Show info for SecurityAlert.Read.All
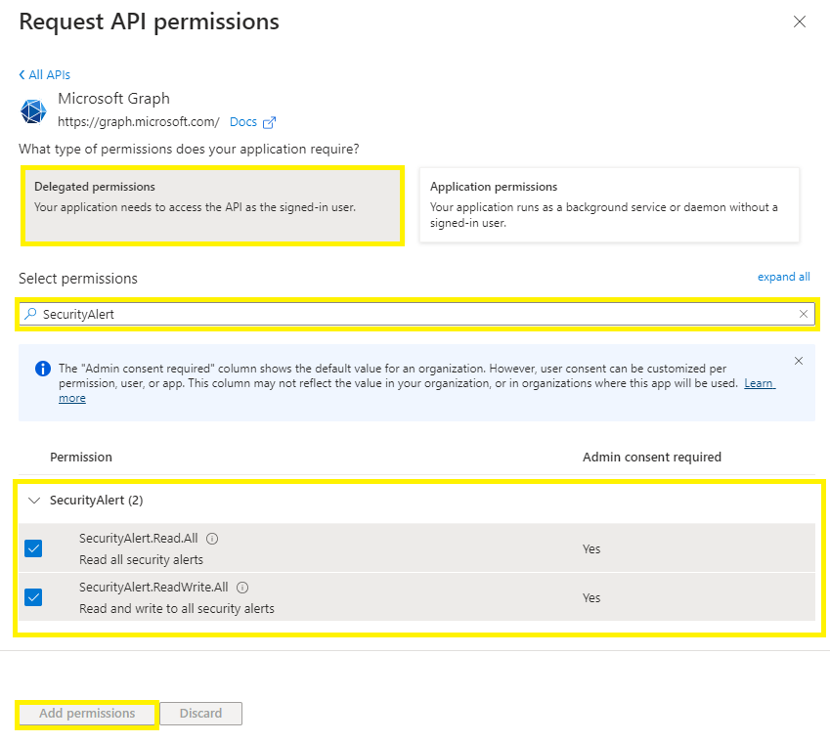 click(212, 539)
